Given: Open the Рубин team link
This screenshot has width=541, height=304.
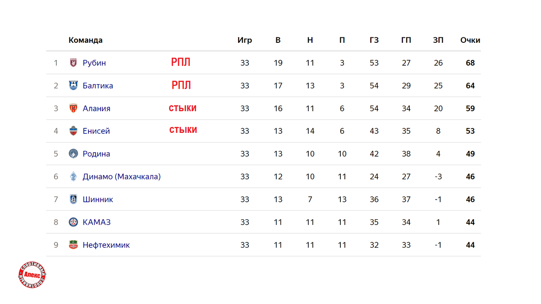Looking at the screenshot, I should [x=94, y=63].
